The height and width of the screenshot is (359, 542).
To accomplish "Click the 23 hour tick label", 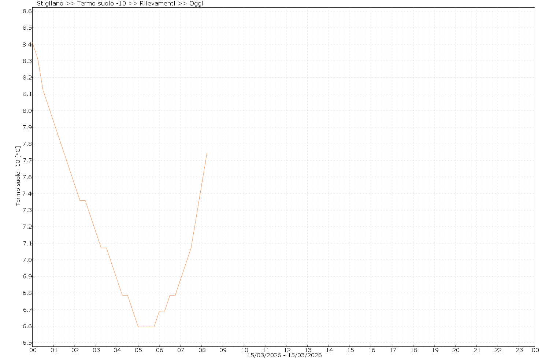I will 519,350.
